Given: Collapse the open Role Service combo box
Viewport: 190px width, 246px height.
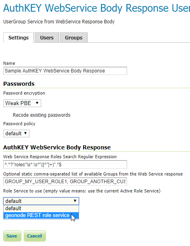Looking at the screenshot, I should click(x=41, y=201).
